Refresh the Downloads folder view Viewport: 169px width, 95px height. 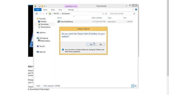pos(106,13)
